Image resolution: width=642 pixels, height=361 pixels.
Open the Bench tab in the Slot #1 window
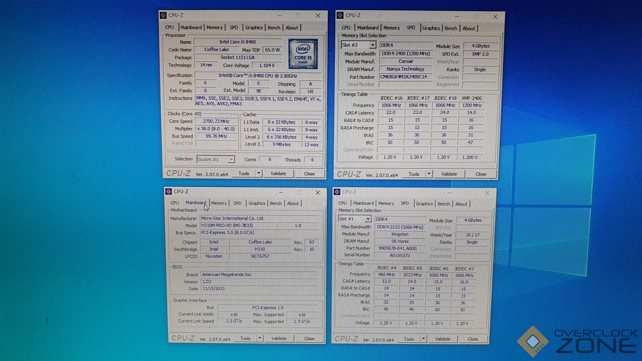tap(444, 204)
